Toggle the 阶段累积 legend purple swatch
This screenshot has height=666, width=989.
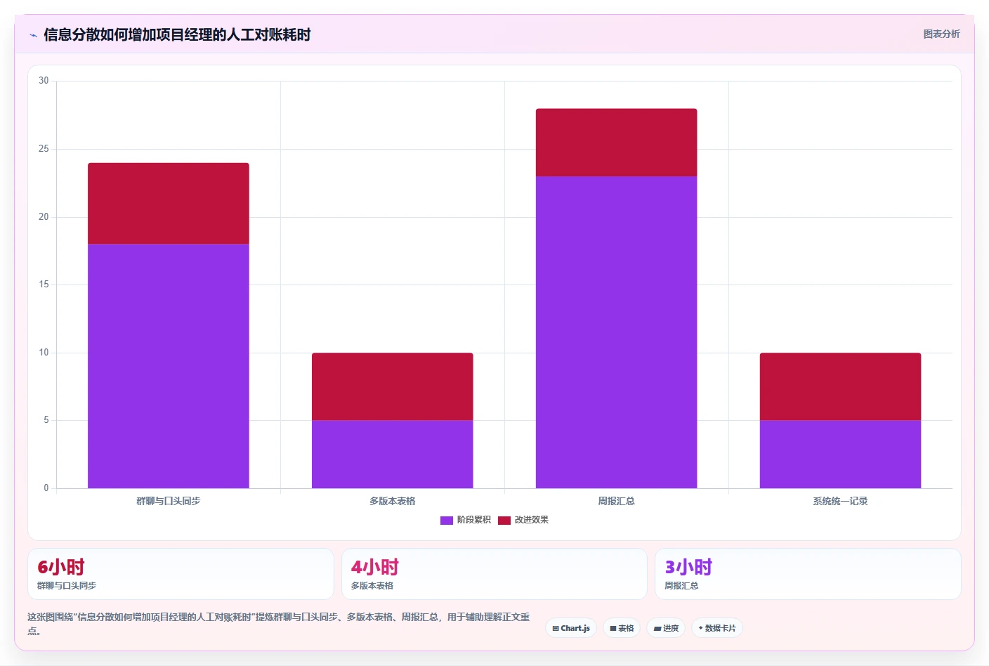[x=447, y=521]
